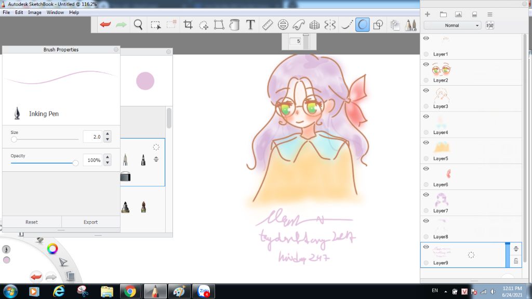Open the Help menu
Screen dimensions: 532x299
click(74, 12)
